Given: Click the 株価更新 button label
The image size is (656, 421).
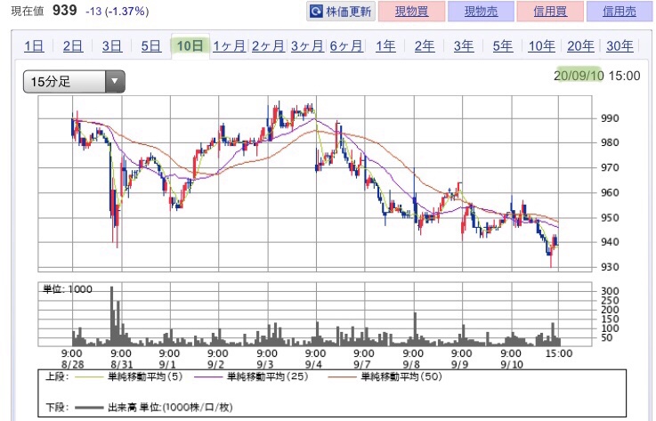Looking at the screenshot, I should (349, 12).
